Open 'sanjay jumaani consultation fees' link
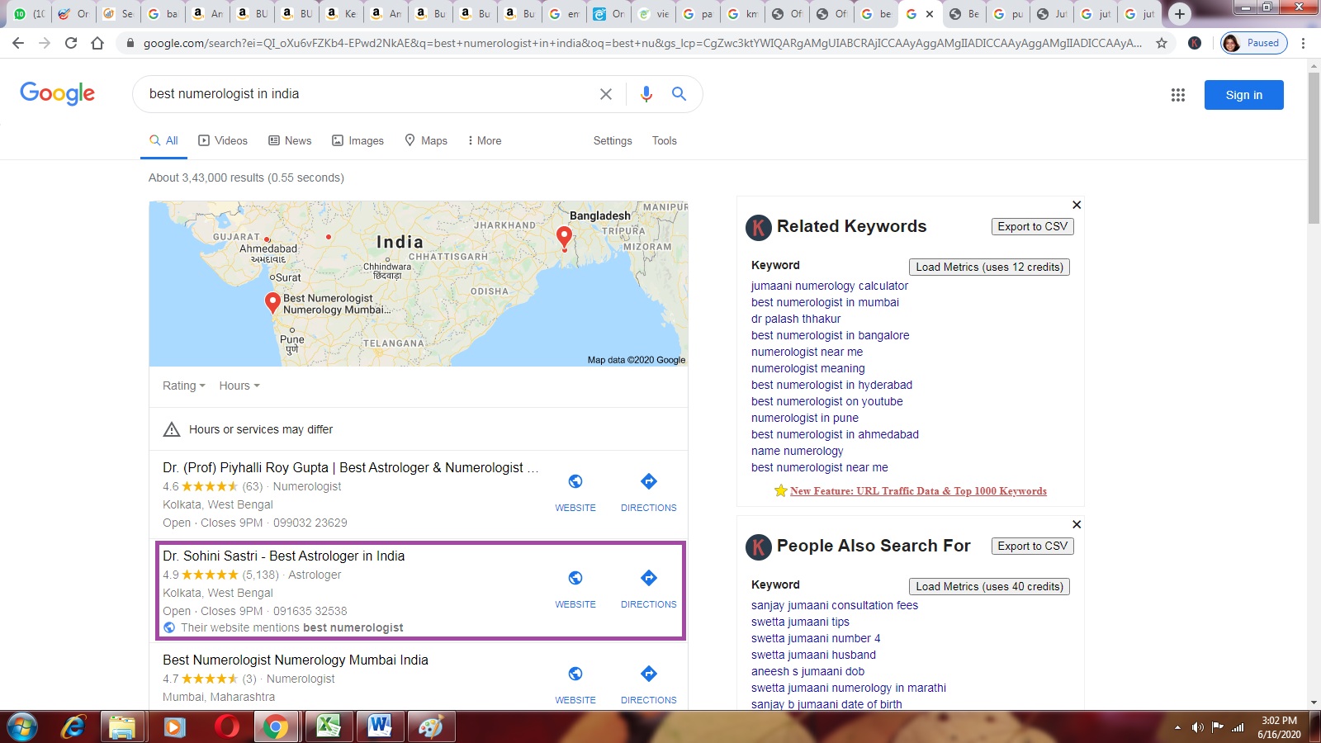The height and width of the screenshot is (743, 1321). pos(835,605)
